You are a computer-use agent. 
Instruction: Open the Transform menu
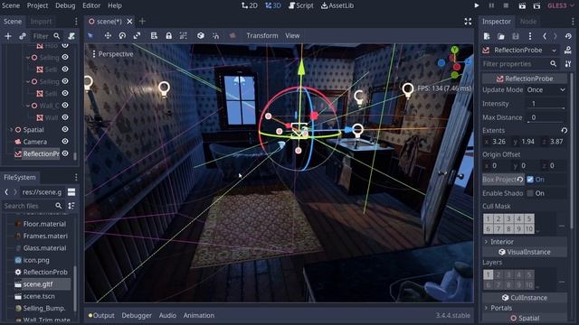coord(262,36)
